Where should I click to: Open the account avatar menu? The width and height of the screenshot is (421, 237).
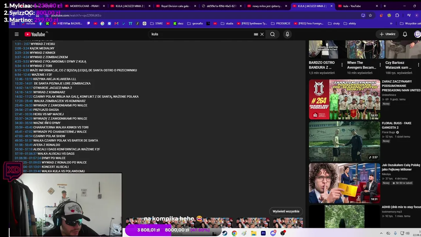tap(417, 34)
